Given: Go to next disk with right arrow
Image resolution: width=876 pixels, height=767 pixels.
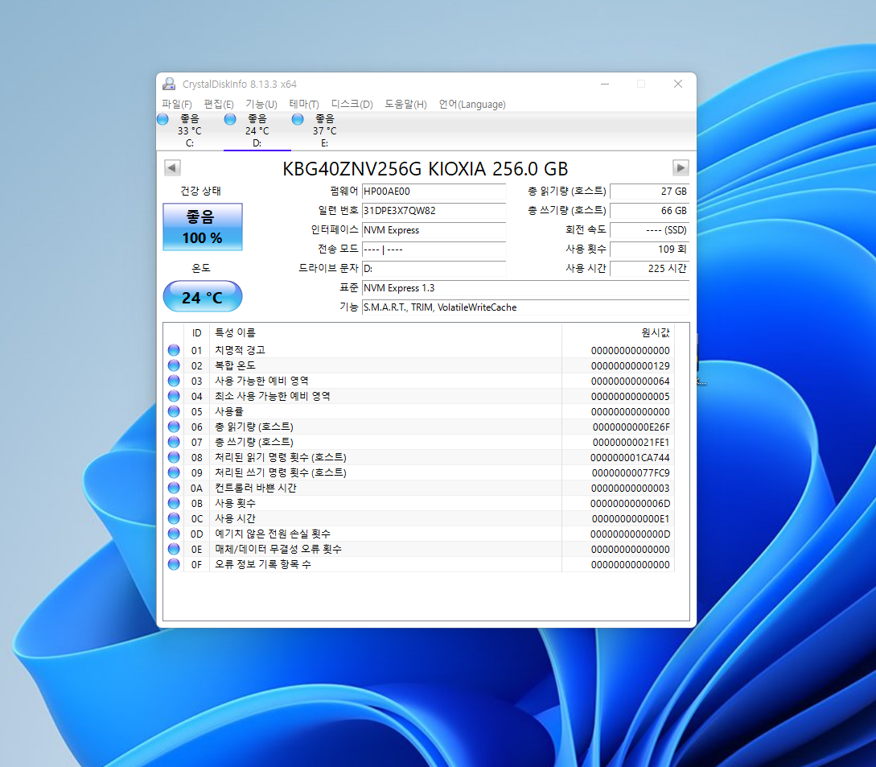Looking at the screenshot, I should tap(681, 167).
